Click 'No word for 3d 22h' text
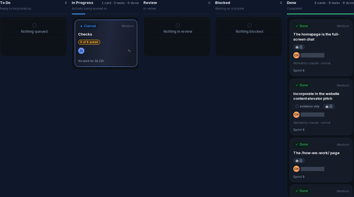 coord(91,61)
